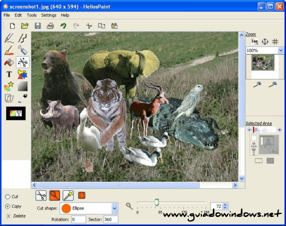Select the spray can airbrush tool
Viewport: 286px width, 226px height.
tap(23, 50)
